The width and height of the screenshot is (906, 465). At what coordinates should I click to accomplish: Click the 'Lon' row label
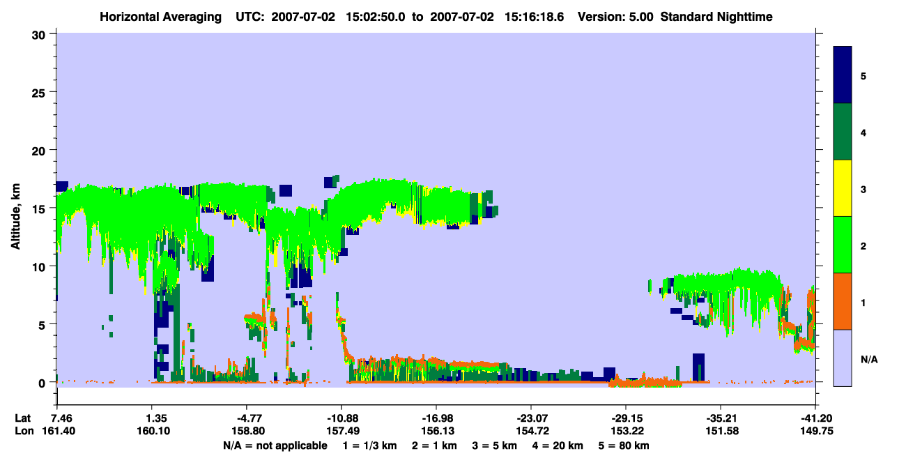24,431
